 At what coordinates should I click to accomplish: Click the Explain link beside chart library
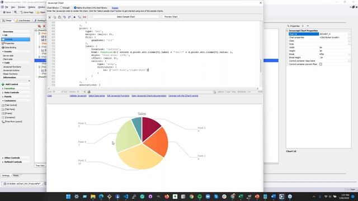click(115, 8)
